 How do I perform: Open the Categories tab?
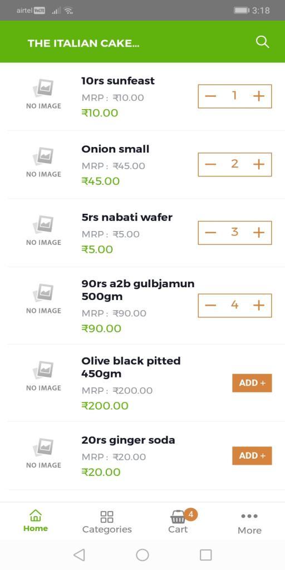[107, 522]
